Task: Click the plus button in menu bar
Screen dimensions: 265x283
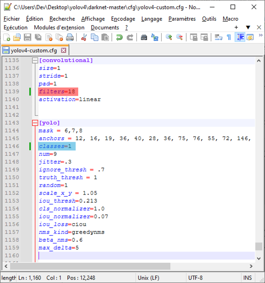Action: [236, 27]
